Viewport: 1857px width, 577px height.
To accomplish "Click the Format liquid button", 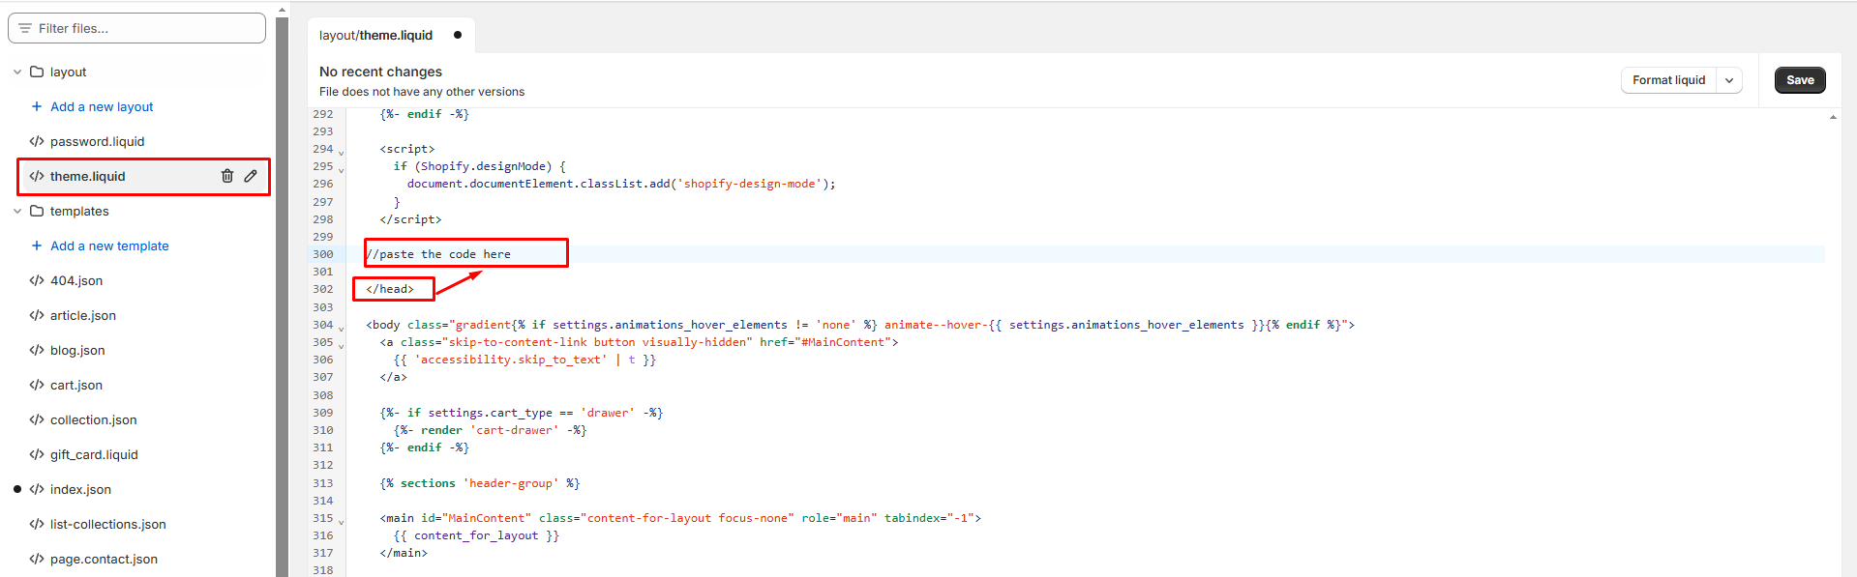I will (x=1668, y=80).
